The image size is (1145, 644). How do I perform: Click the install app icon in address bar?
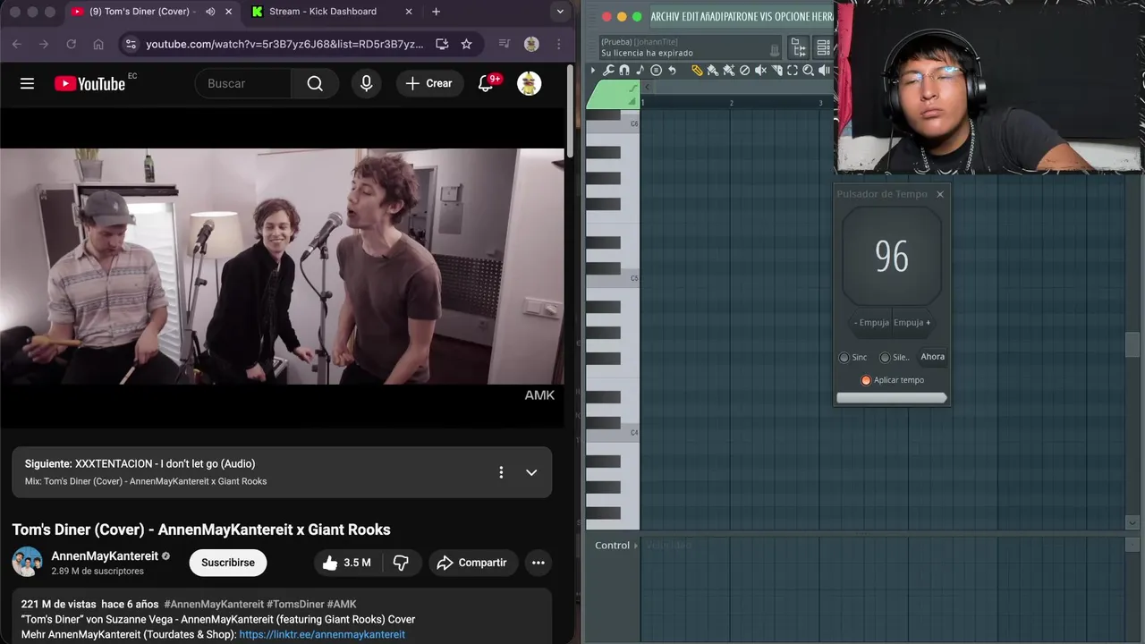click(x=442, y=44)
